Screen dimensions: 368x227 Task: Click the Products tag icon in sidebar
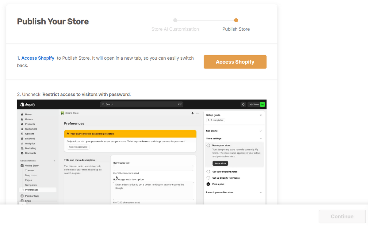point(22,124)
